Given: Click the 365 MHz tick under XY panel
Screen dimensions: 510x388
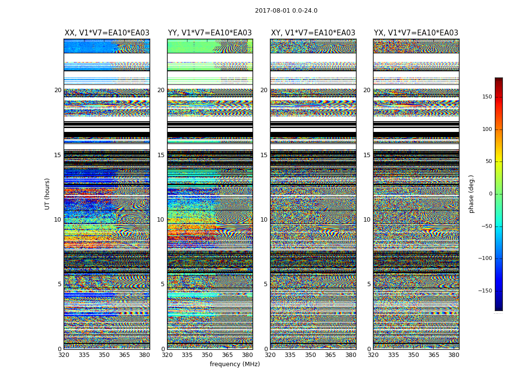Looking at the screenshot, I should click(x=330, y=355).
